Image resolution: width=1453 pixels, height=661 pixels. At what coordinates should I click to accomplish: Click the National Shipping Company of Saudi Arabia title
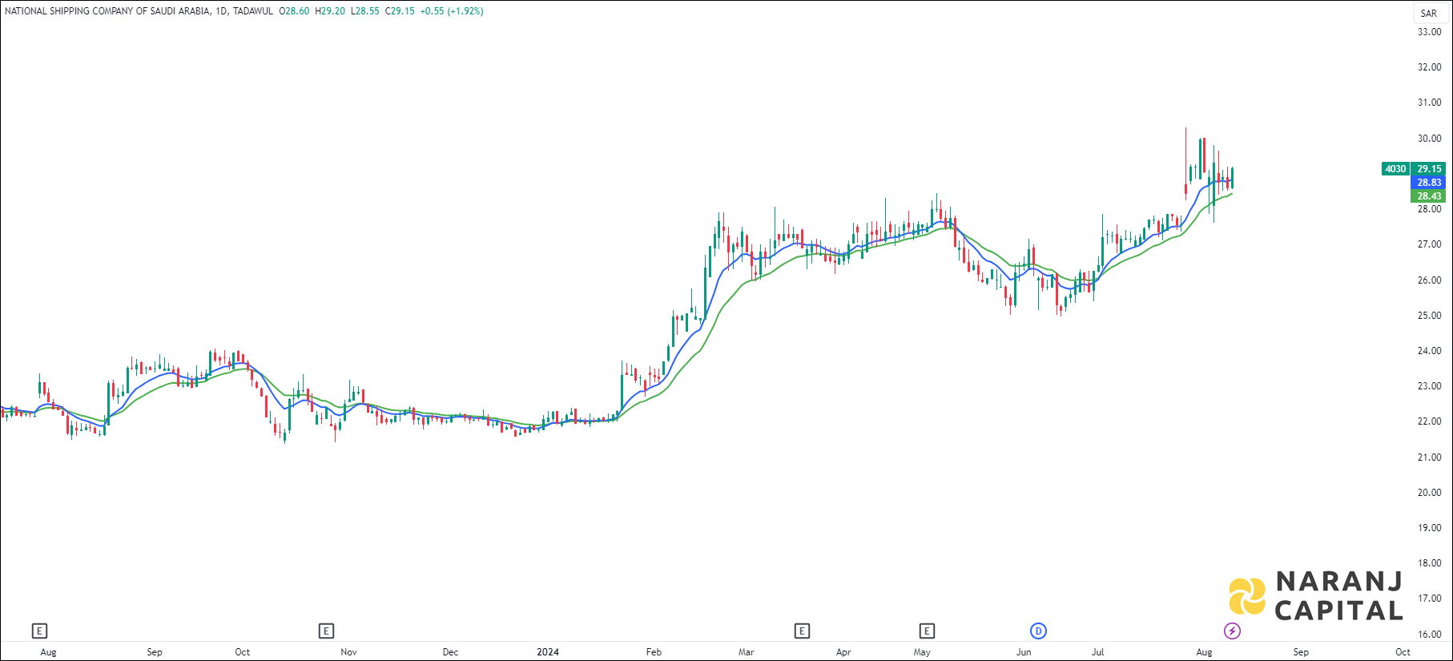coord(107,11)
